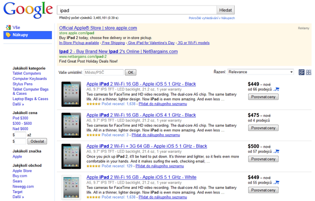This screenshot has width=315, height=201.
Task: Switch to grid view icon
Action: (308, 72)
